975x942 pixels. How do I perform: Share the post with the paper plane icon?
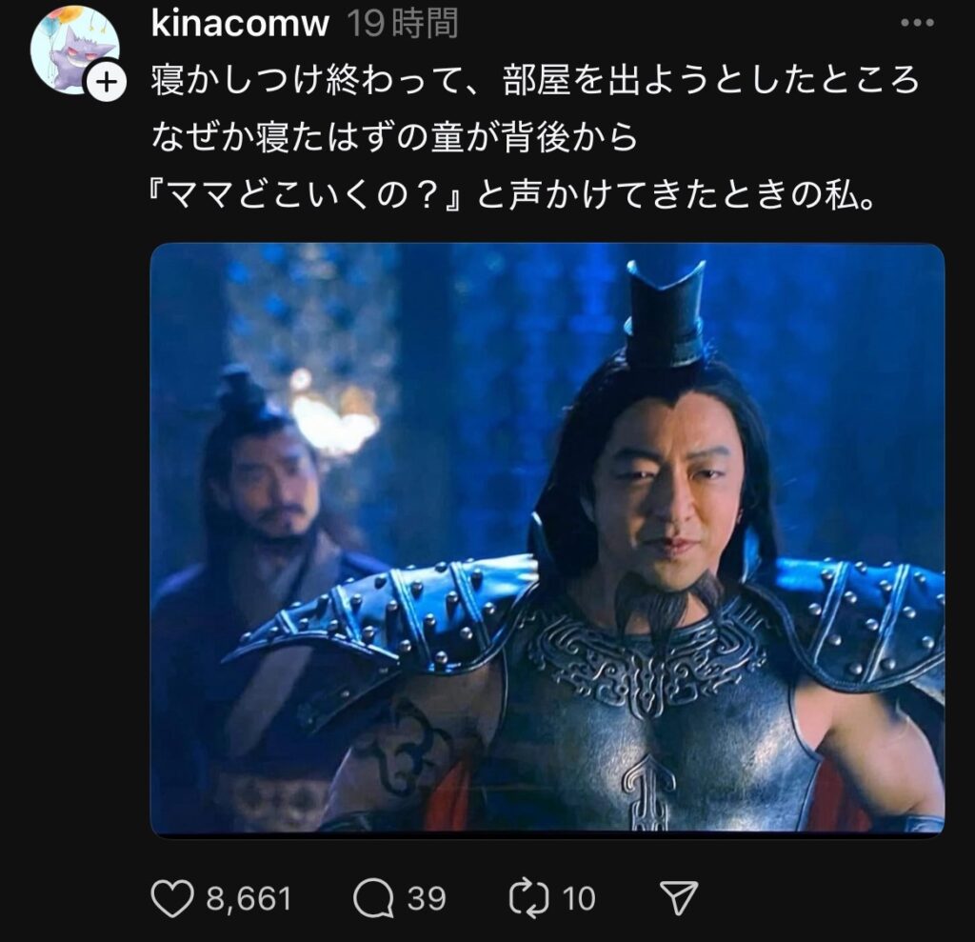pos(678,898)
